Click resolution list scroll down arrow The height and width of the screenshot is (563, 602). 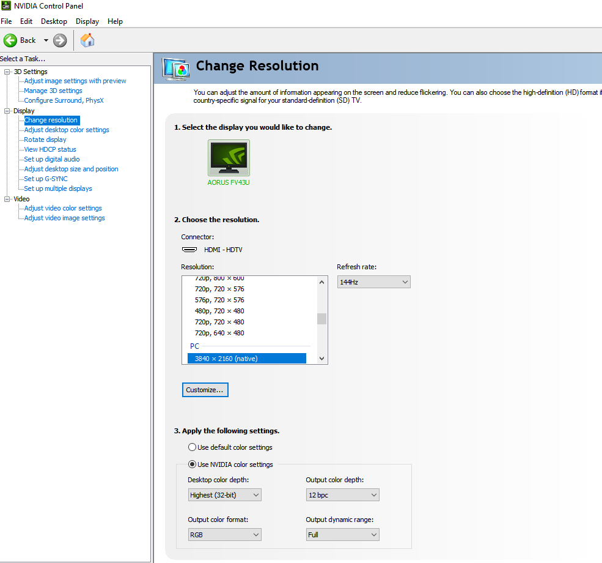pos(322,359)
